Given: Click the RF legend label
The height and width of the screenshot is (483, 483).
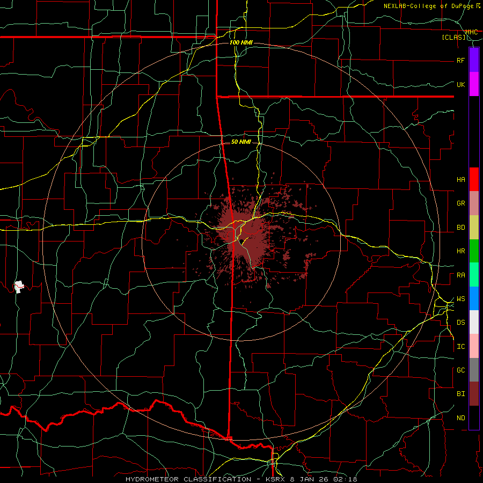Looking at the screenshot, I should (460, 60).
